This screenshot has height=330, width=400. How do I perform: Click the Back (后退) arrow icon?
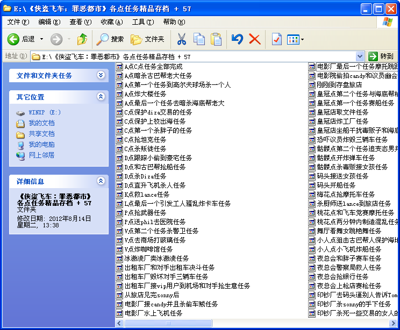[x=13, y=39]
